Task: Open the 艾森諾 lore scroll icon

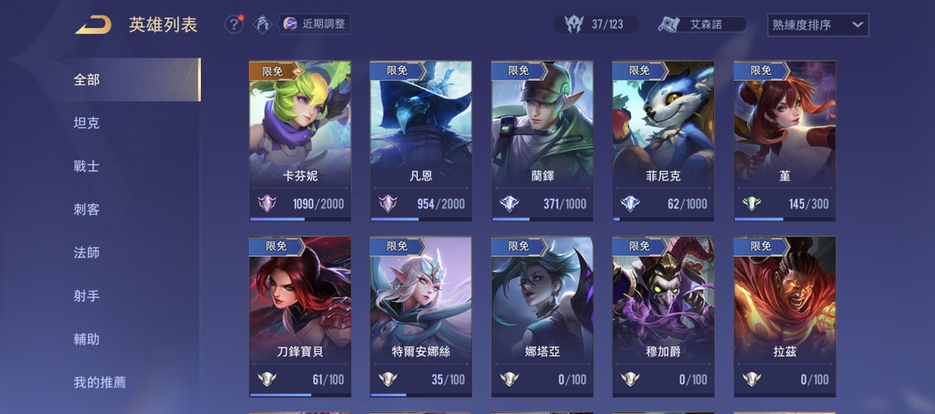Action: point(668,24)
